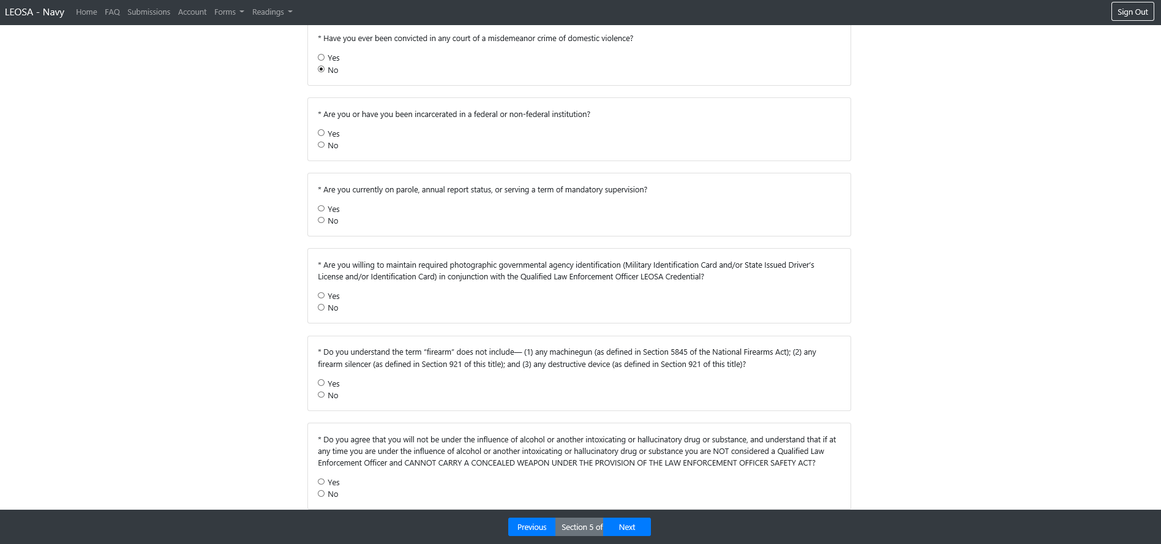Select Yes for alcohol influence agreement question
The height and width of the screenshot is (544, 1161).
tap(321, 482)
